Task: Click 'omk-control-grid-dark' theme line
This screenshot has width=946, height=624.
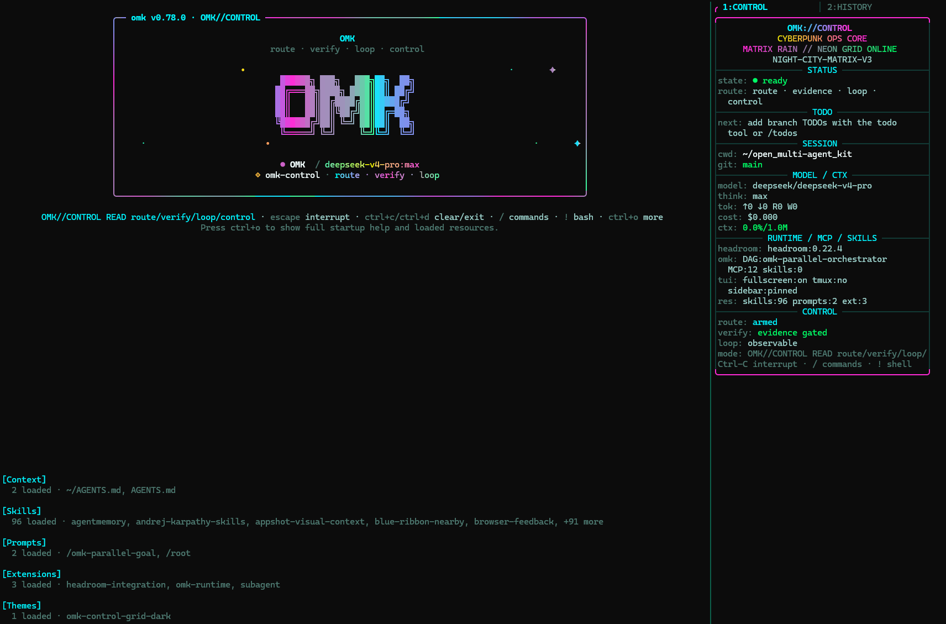Action: tap(118, 616)
